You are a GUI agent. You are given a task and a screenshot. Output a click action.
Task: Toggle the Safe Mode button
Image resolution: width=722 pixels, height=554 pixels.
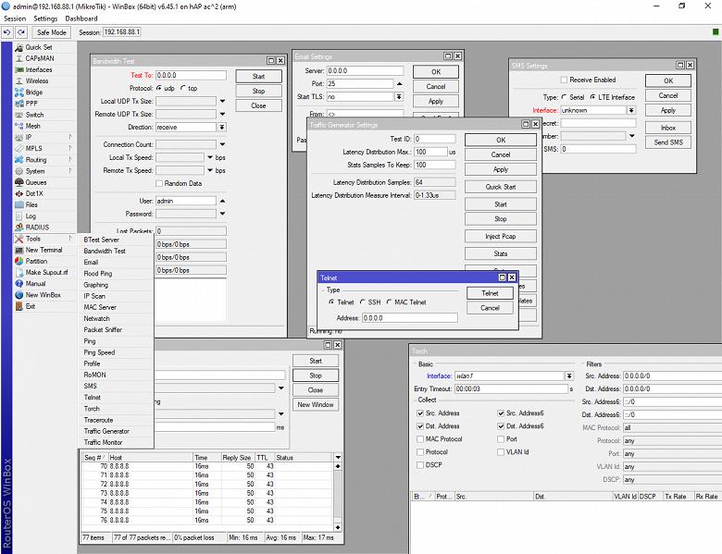pos(52,32)
